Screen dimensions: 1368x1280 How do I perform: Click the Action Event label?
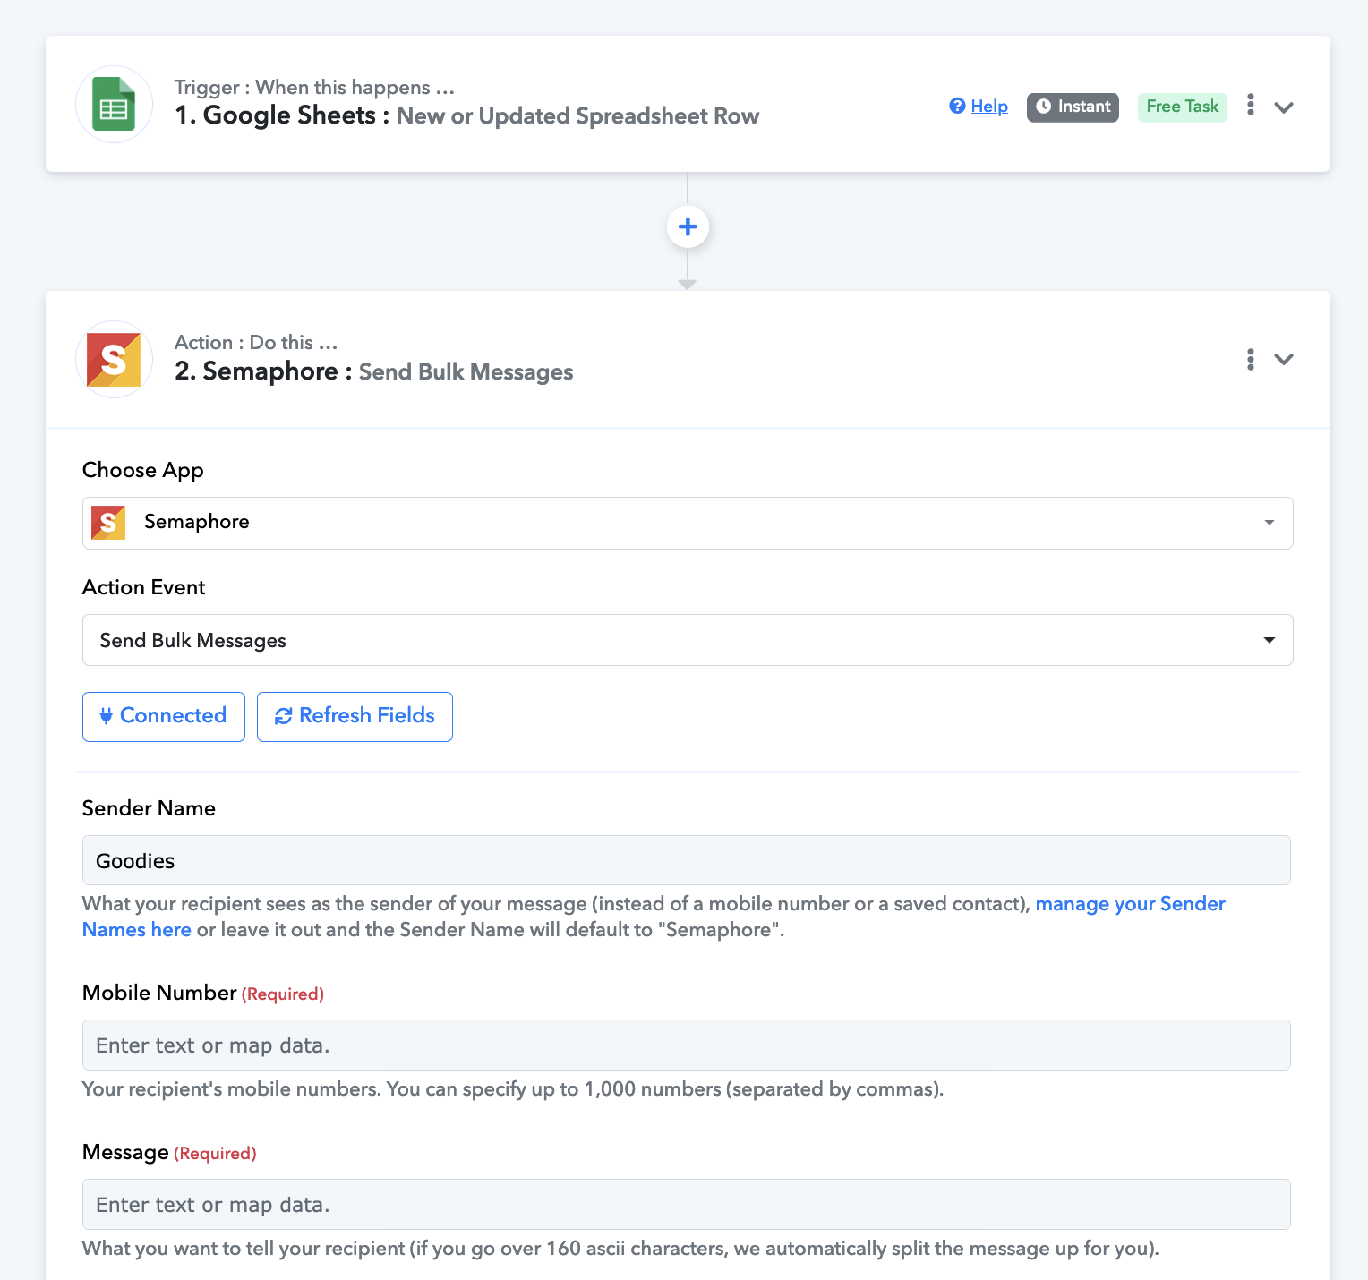click(144, 587)
